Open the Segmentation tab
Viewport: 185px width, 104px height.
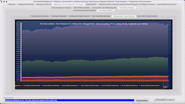pos(91,4)
